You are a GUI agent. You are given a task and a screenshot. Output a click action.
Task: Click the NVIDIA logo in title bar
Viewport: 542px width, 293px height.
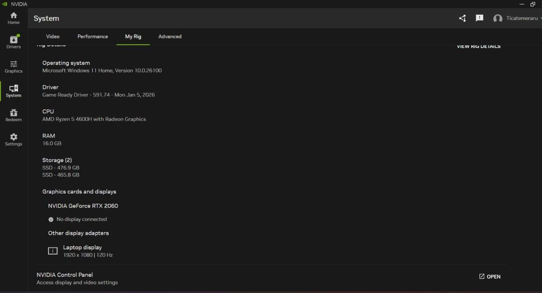[4, 4]
